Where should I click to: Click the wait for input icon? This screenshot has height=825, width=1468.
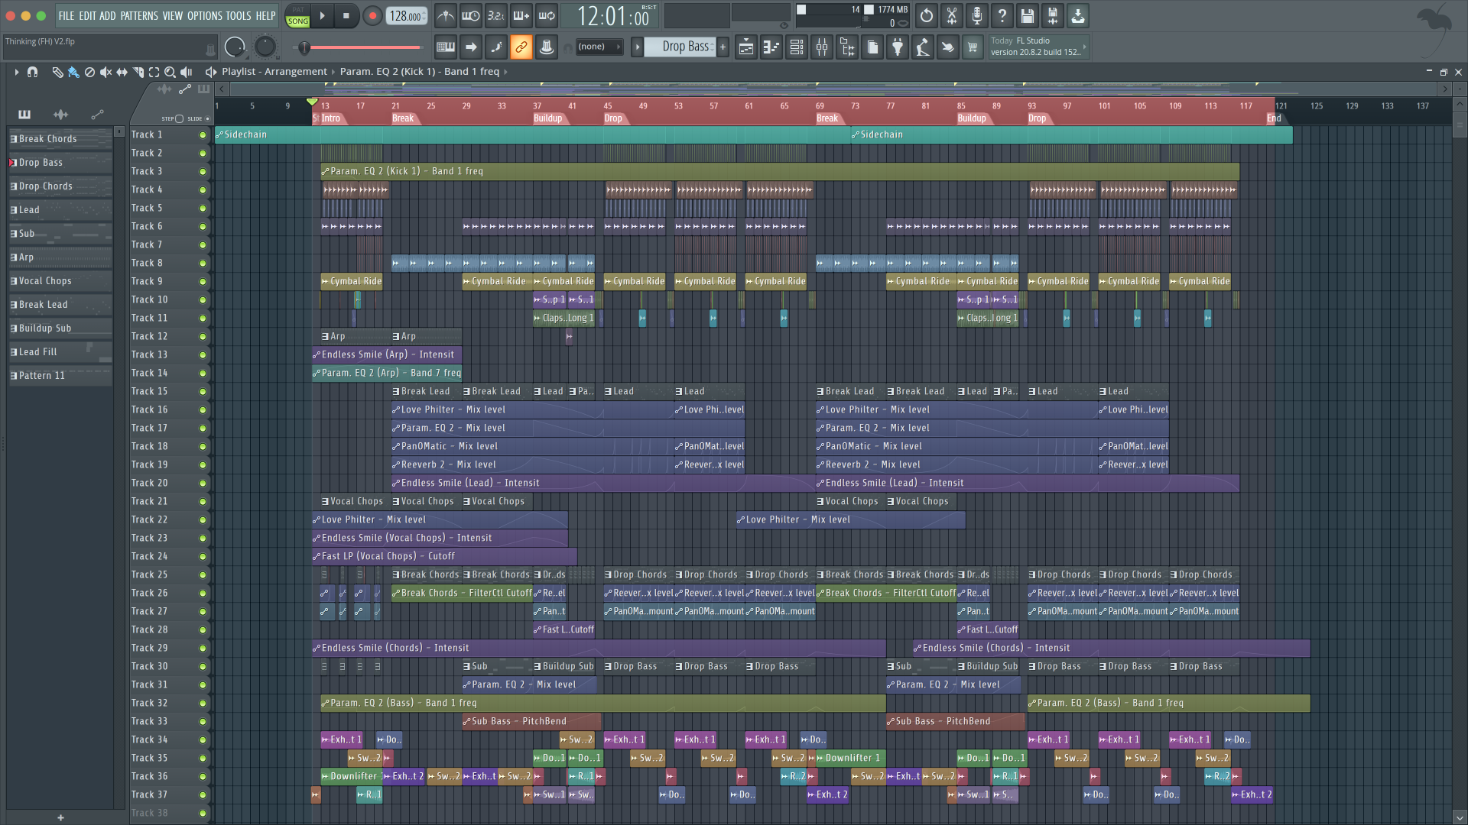point(471,15)
